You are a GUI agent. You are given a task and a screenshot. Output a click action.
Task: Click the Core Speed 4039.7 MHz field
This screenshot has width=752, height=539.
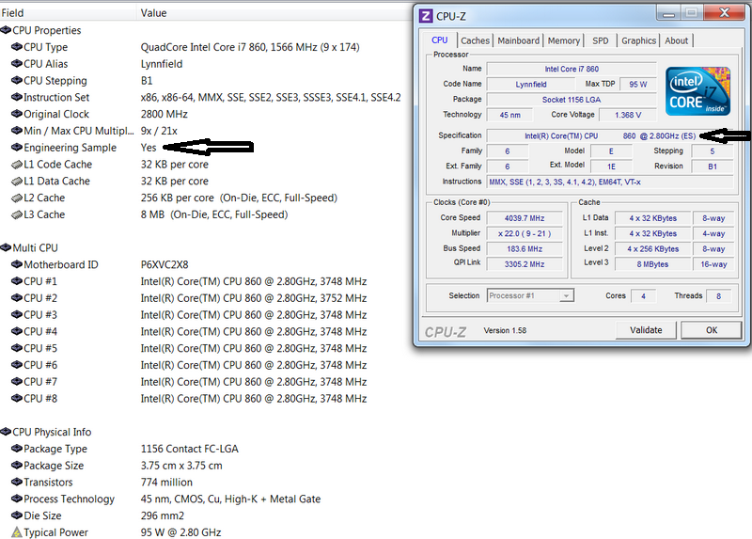(525, 218)
